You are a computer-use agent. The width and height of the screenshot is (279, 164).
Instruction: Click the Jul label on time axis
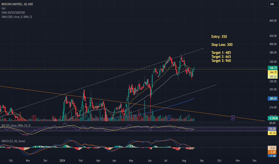[x=166, y=161]
